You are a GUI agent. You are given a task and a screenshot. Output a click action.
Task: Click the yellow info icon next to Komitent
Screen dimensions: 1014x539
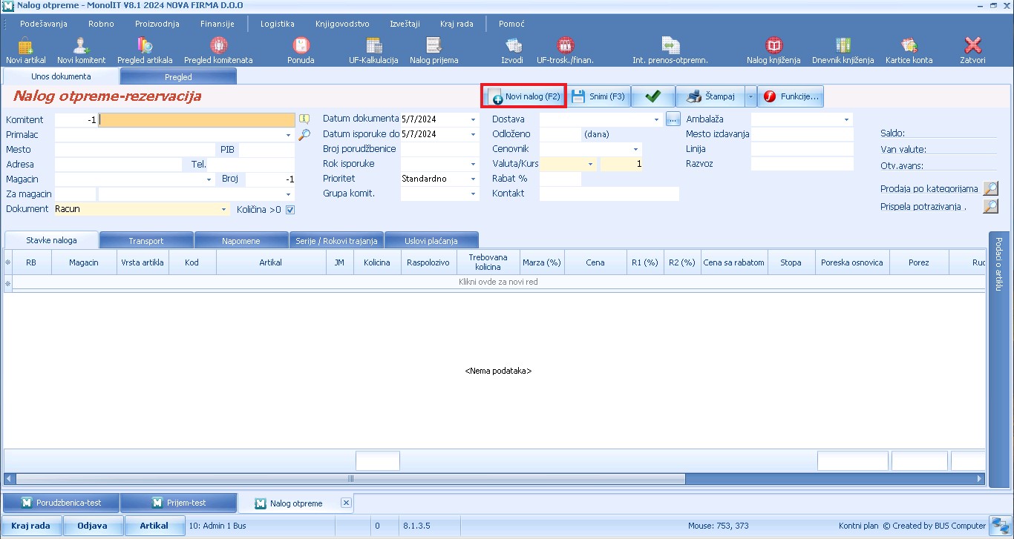(x=304, y=119)
